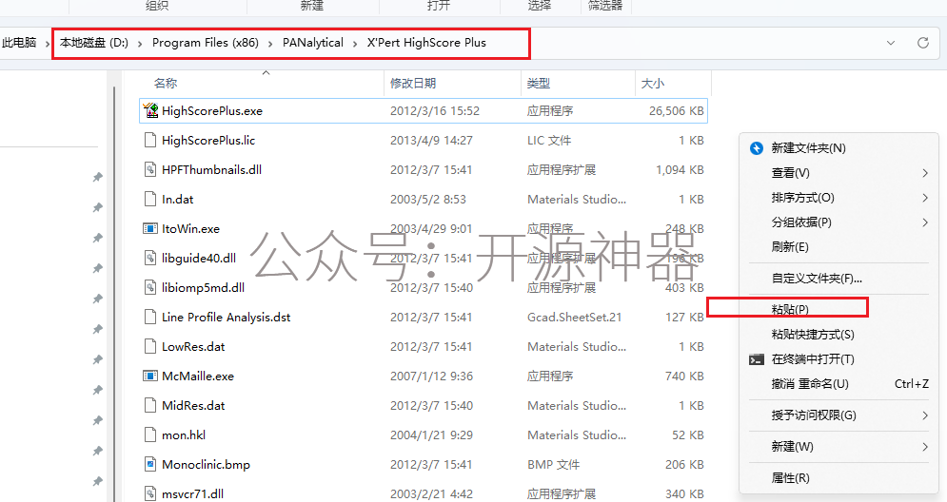Click the sidebar pin icon level with libguide40.dll

(97, 268)
